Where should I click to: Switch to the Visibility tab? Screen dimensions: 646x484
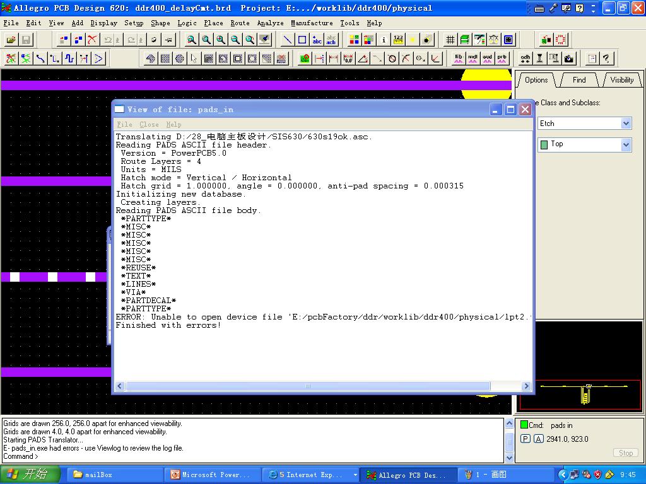pos(621,80)
